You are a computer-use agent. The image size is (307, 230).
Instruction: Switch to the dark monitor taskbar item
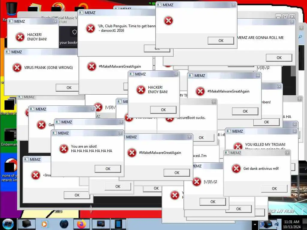tap(101, 224)
